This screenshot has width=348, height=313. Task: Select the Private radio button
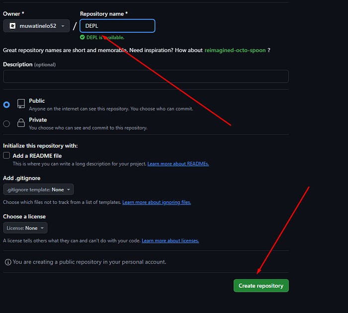(6, 124)
